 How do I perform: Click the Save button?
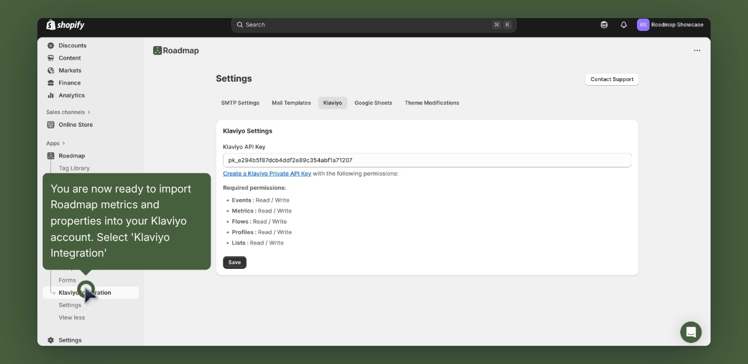point(234,262)
